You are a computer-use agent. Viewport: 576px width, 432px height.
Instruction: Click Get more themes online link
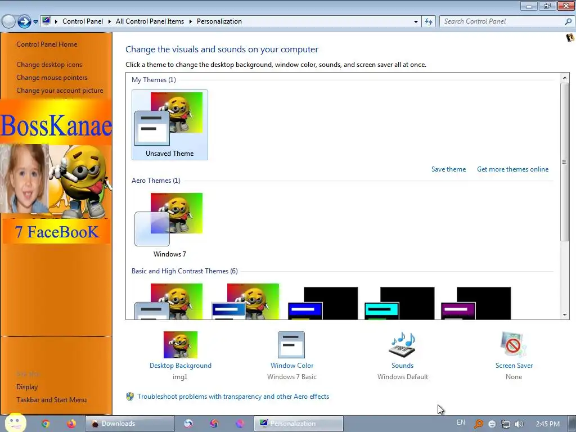[513, 169]
